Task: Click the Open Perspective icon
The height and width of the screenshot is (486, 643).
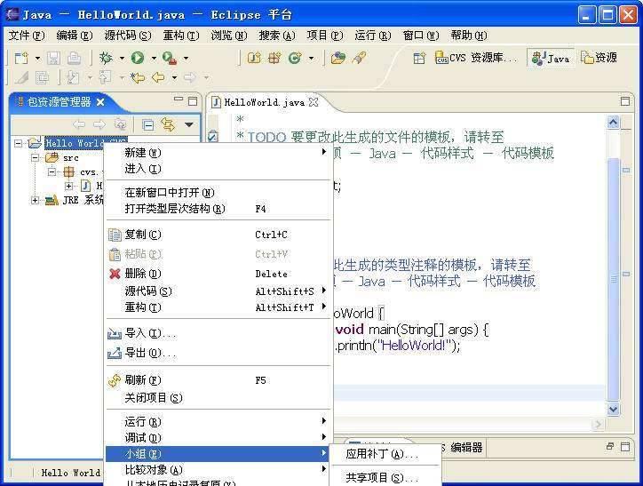Action: tap(419, 58)
